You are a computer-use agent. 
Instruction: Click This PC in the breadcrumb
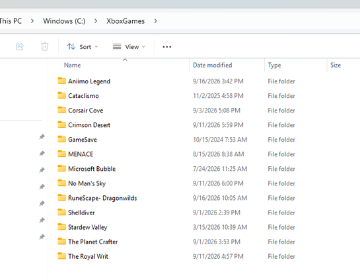[x=11, y=21]
